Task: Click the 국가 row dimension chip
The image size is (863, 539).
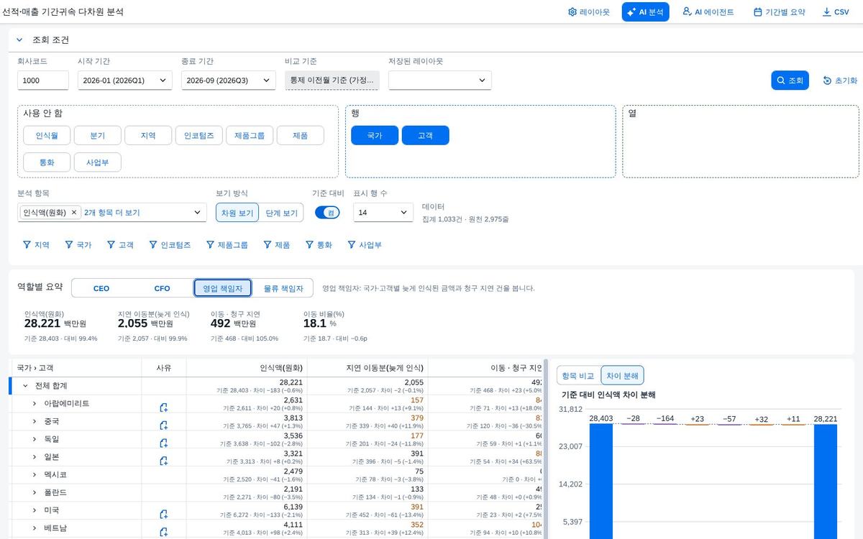Action: tap(375, 135)
